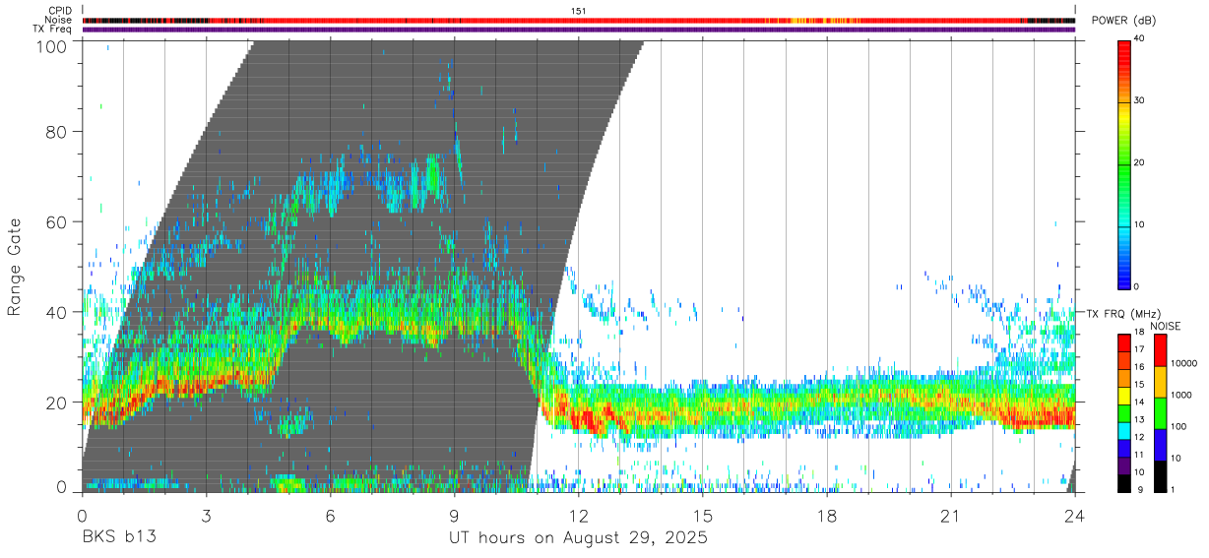Image resolution: width=1209 pixels, height=558 pixels.
Task: Click the TX Freq row label
Action: (x=53, y=29)
